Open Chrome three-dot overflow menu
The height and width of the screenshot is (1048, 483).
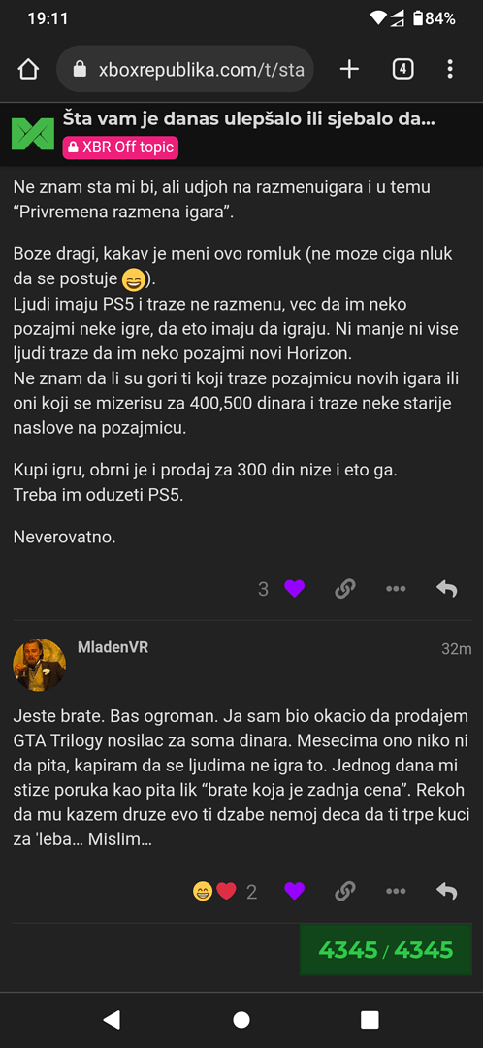coord(450,69)
